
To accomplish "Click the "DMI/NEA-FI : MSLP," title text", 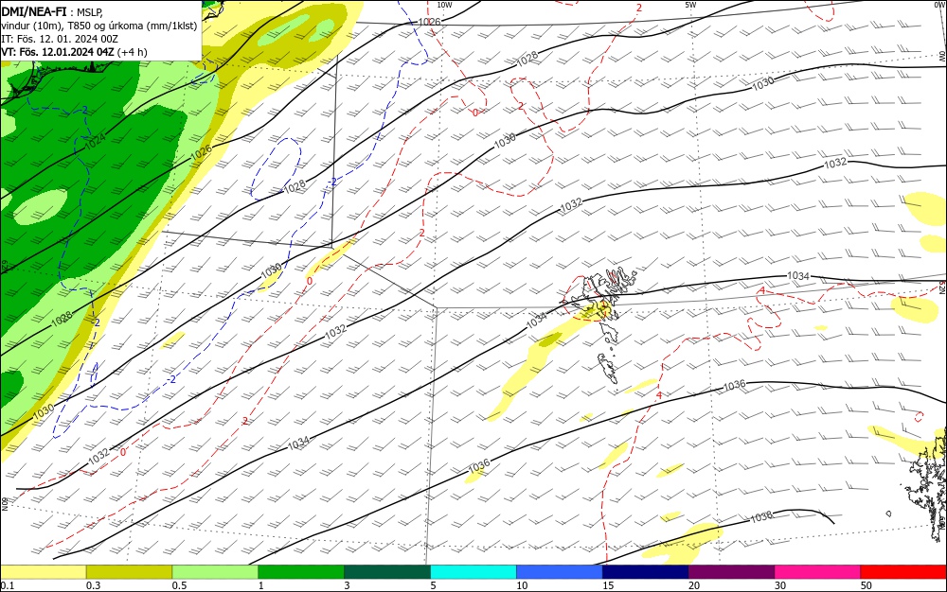I will pos(52,12).
